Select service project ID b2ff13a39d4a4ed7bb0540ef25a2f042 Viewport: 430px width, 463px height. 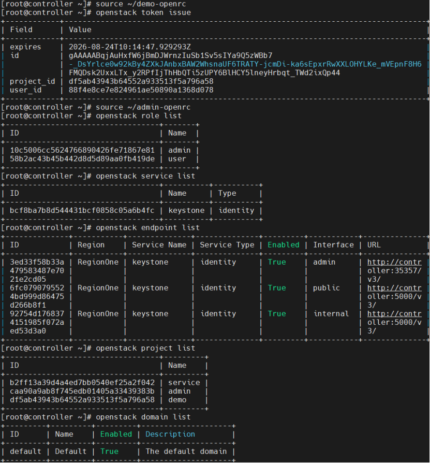(x=82, y=383)
